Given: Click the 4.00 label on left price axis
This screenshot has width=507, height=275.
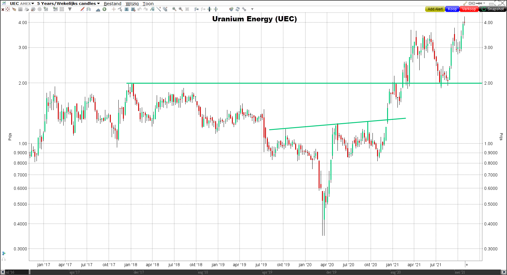Looking at the screenshot, I should 23,23.
